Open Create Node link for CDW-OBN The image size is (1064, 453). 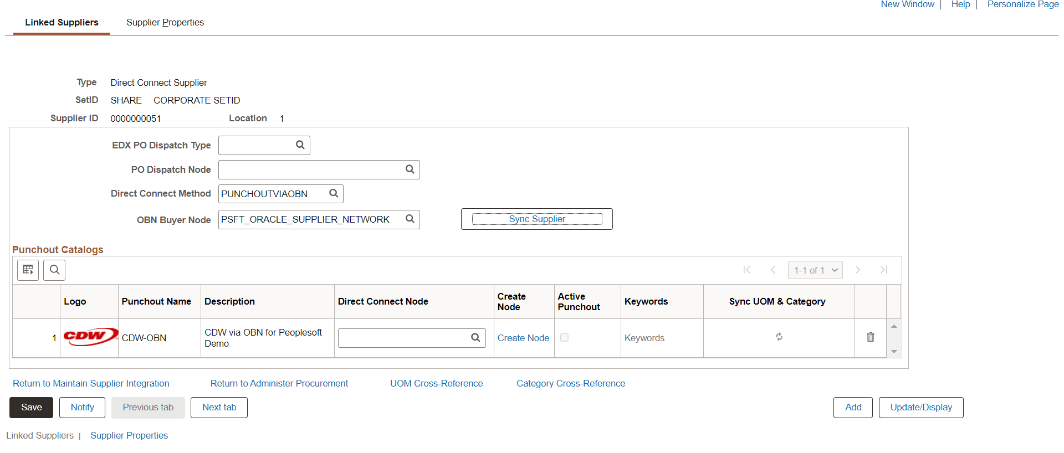tap(523, 338)
